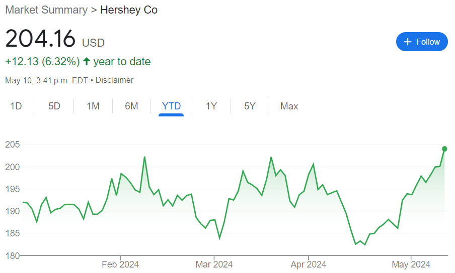Switch to the 1D time range tab

(16, 106)
